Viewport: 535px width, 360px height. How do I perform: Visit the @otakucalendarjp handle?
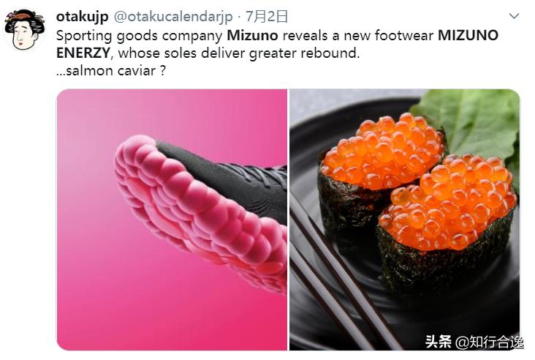pos(173,17)
